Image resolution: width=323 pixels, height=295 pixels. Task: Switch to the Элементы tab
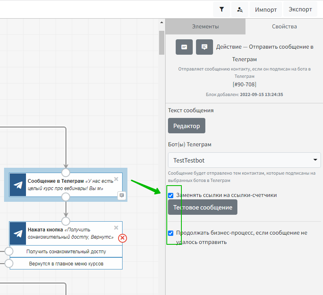pyautogui.click(x=205, y=26)
